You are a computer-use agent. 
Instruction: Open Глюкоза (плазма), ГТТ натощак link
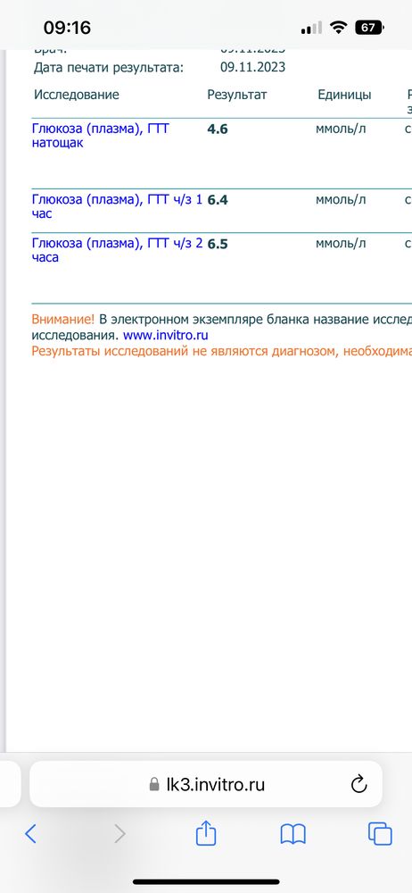coord(101,136)
